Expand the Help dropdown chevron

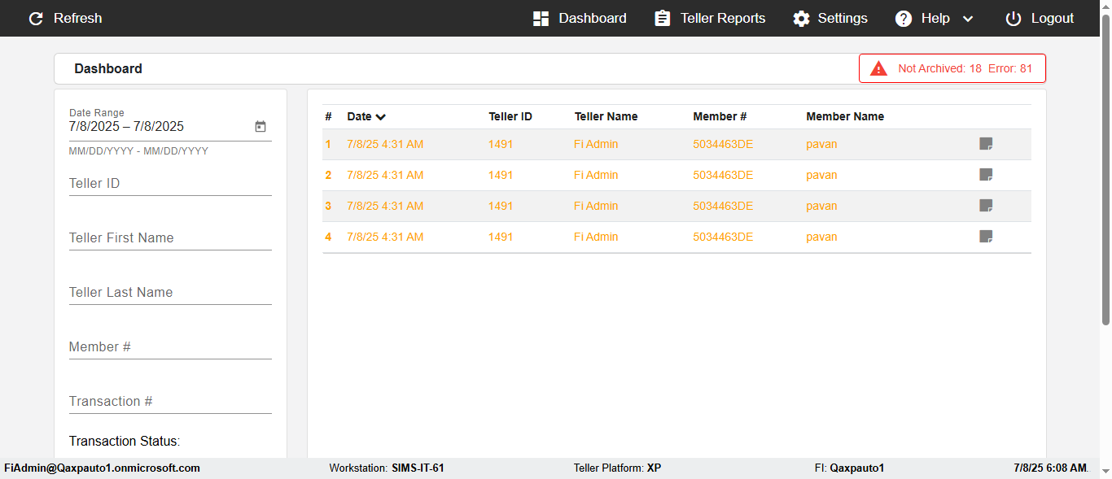click(x=968, y=19)
